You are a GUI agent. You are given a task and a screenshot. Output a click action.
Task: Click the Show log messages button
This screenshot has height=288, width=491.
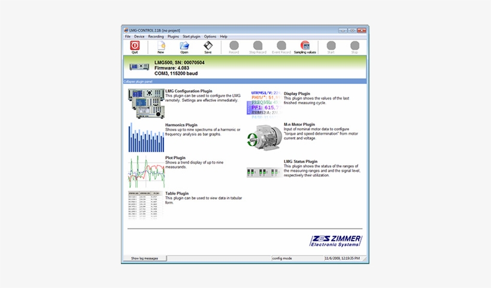144,258
